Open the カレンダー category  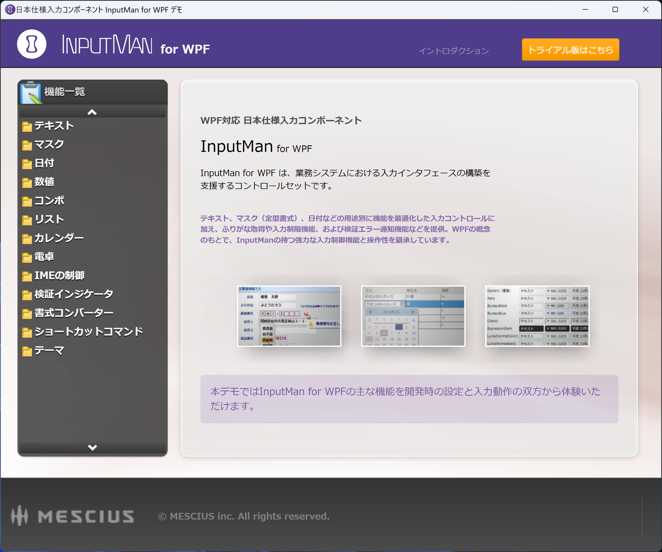(59, 238)
